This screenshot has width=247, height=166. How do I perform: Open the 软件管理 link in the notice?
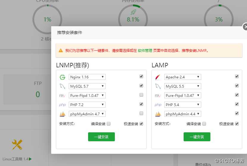click(145, 50)
